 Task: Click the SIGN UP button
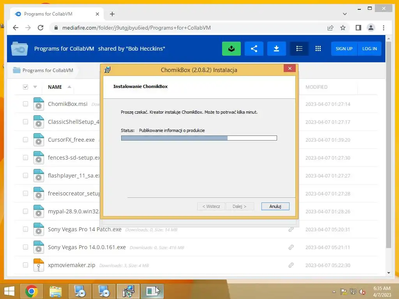click(344, 49)
